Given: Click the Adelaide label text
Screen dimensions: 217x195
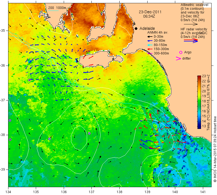Looking at the screenshot, I should point(147,28).
